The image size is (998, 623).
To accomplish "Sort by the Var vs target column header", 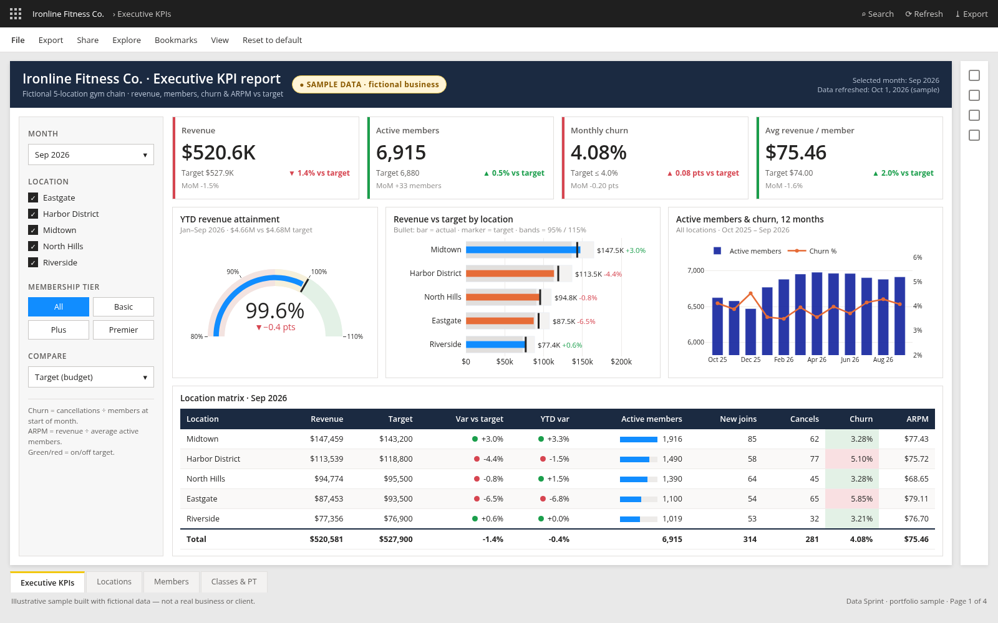I will pyautogui.click(x=479, y=419).
